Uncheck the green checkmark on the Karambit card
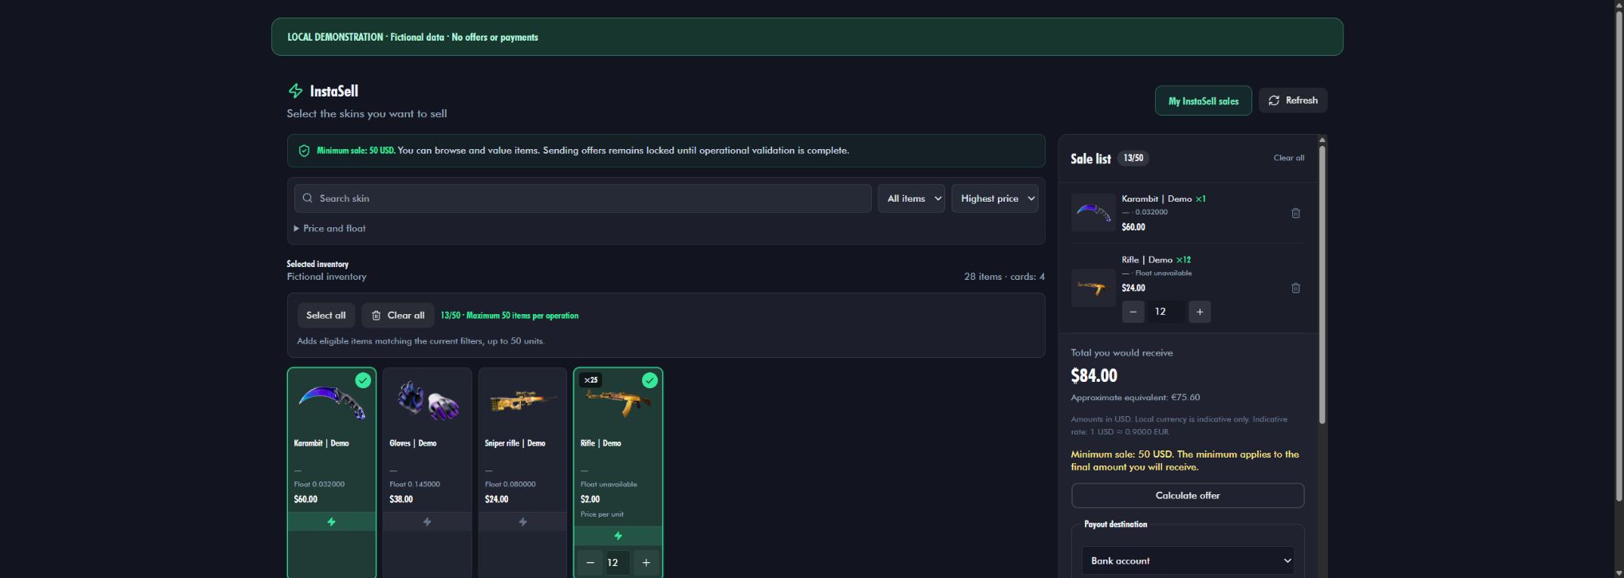Image resolution: width=1624 pixels, height=578 pixels. 363,380
